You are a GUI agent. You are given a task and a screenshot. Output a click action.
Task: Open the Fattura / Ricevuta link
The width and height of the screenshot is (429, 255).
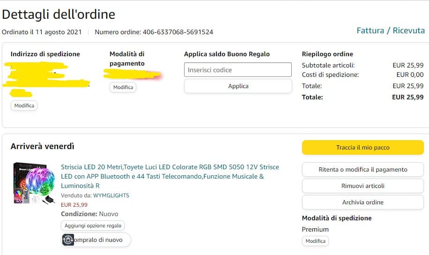point(391,30)
